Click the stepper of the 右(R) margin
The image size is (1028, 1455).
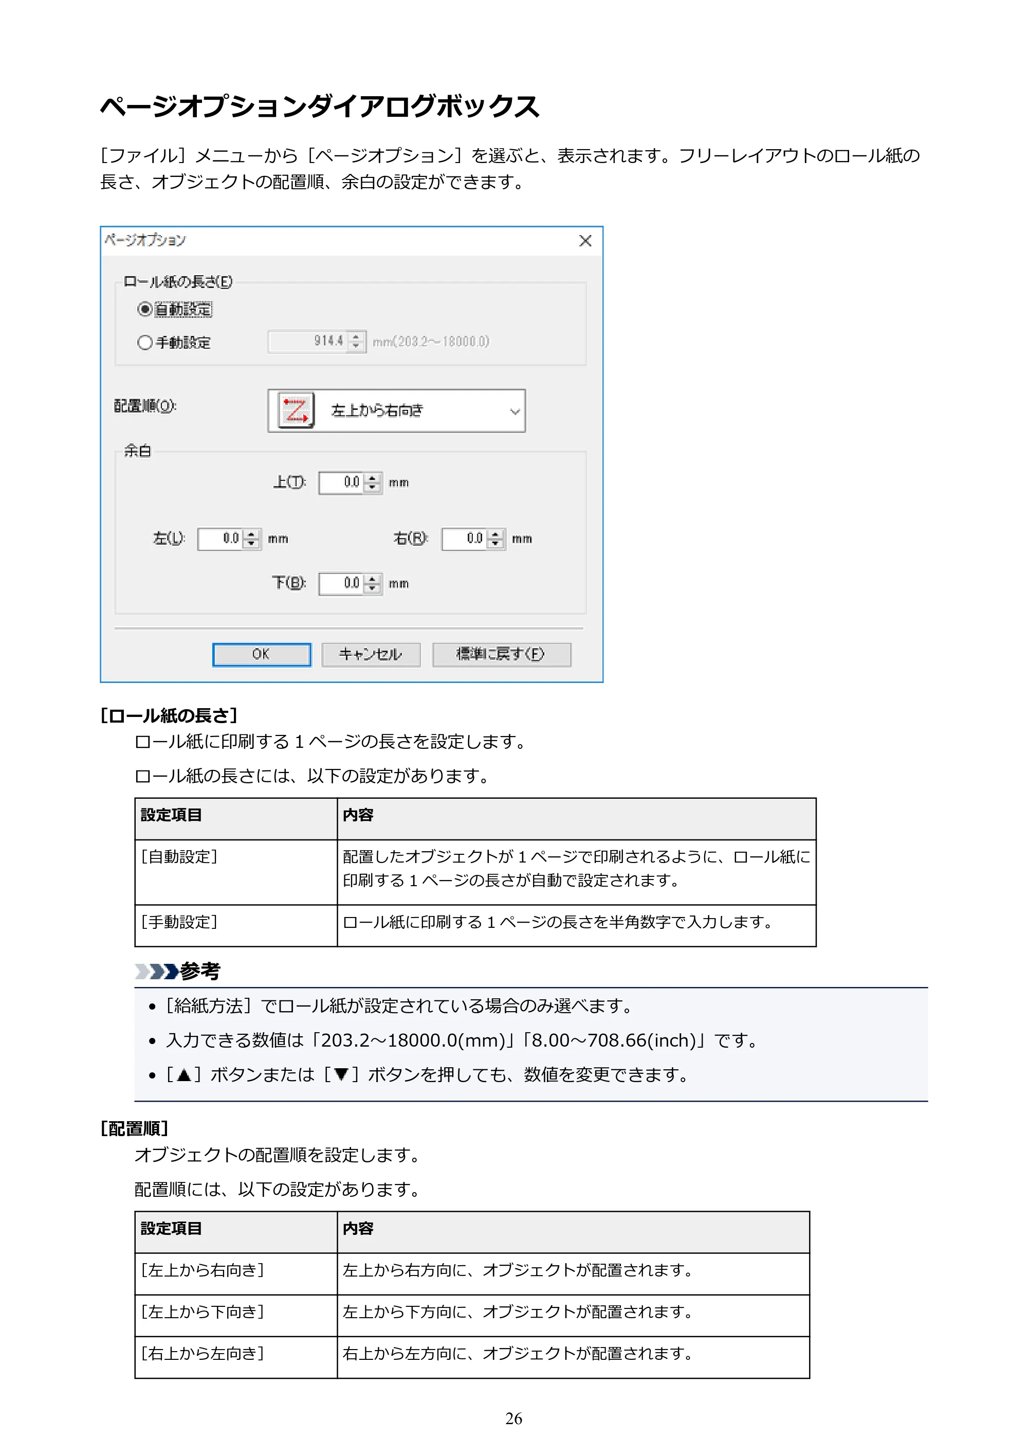(496, 538)
